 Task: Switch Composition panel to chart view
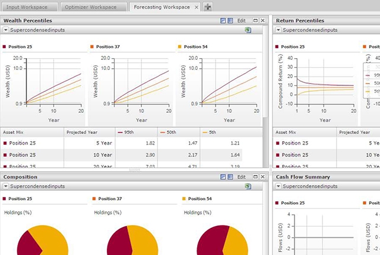click(223, 177)
